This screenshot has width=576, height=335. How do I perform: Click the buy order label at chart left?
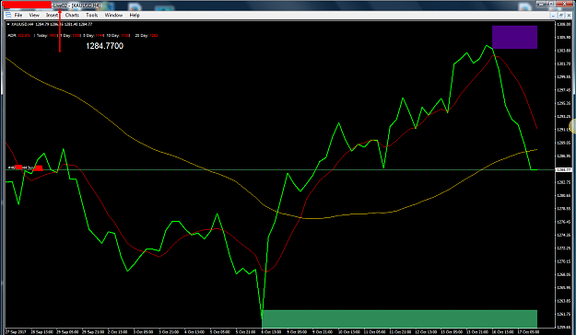click(26, 167)
